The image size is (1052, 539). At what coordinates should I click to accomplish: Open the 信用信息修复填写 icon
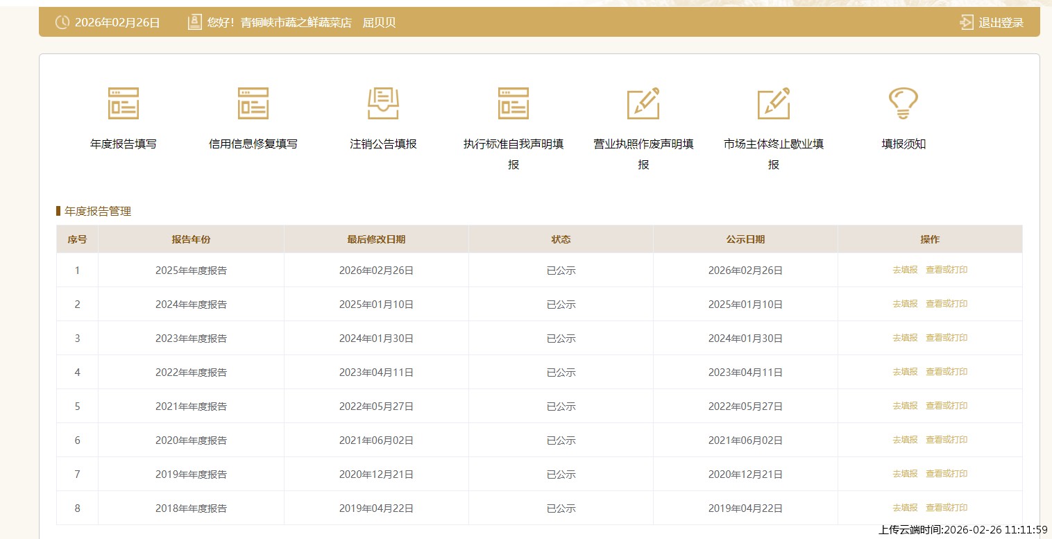point(253,103)
